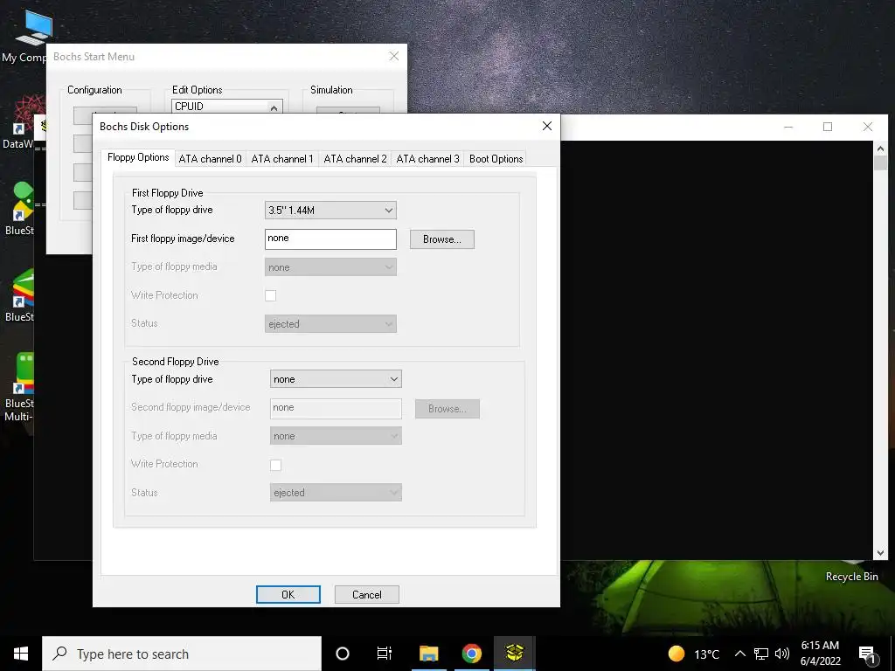
Task: Minimize the console window behind the dialog
Action: 788,127
